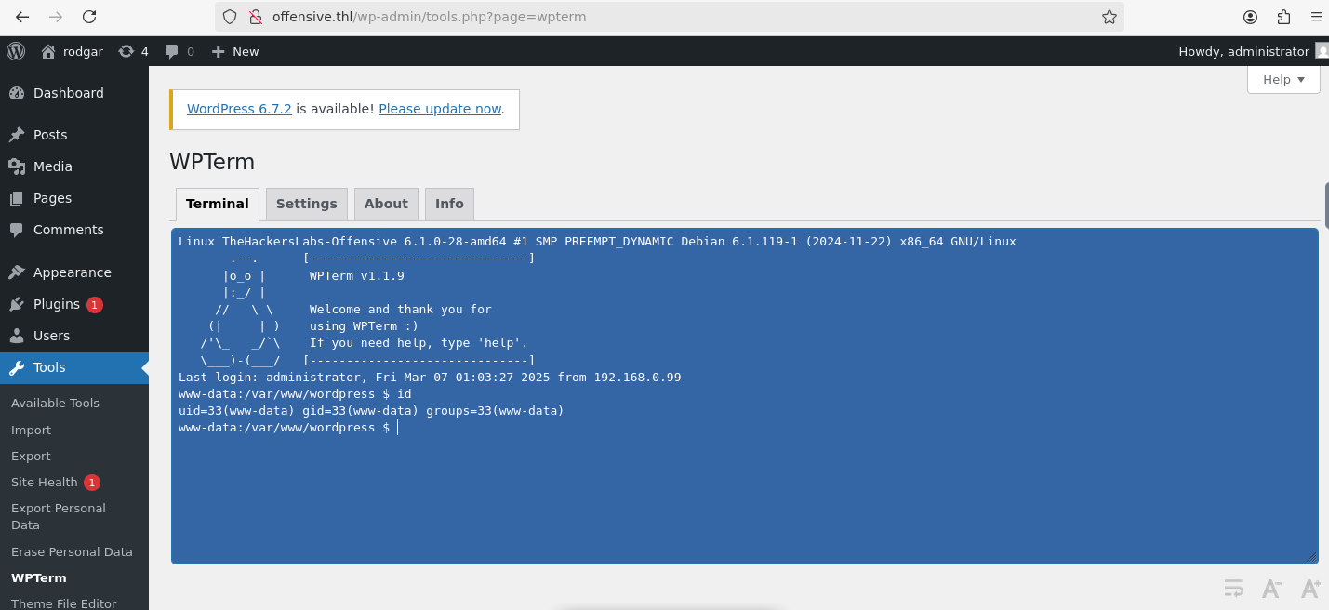Image resolution: width=1329 pixels, height=610 pixels.
Task: Open Export submenu item
Action: tap(31, 456)
